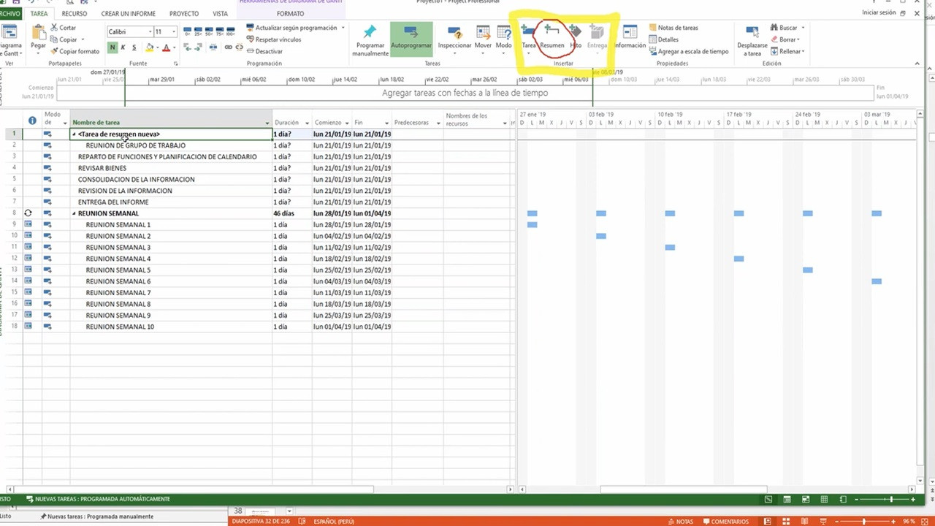Adjust the green status bar zoom slider
935x526 pixels.
coord(890,500)
